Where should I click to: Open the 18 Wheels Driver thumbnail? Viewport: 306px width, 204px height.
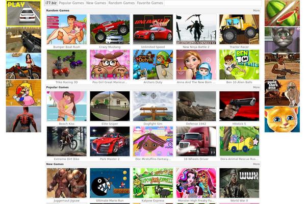click(196, 141)
